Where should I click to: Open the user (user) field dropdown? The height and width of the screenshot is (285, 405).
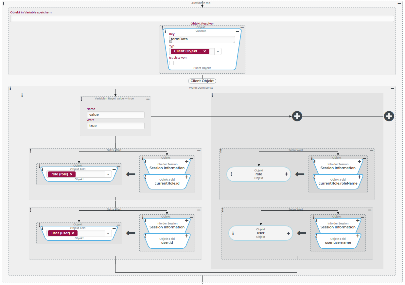(x=108, y=233)
